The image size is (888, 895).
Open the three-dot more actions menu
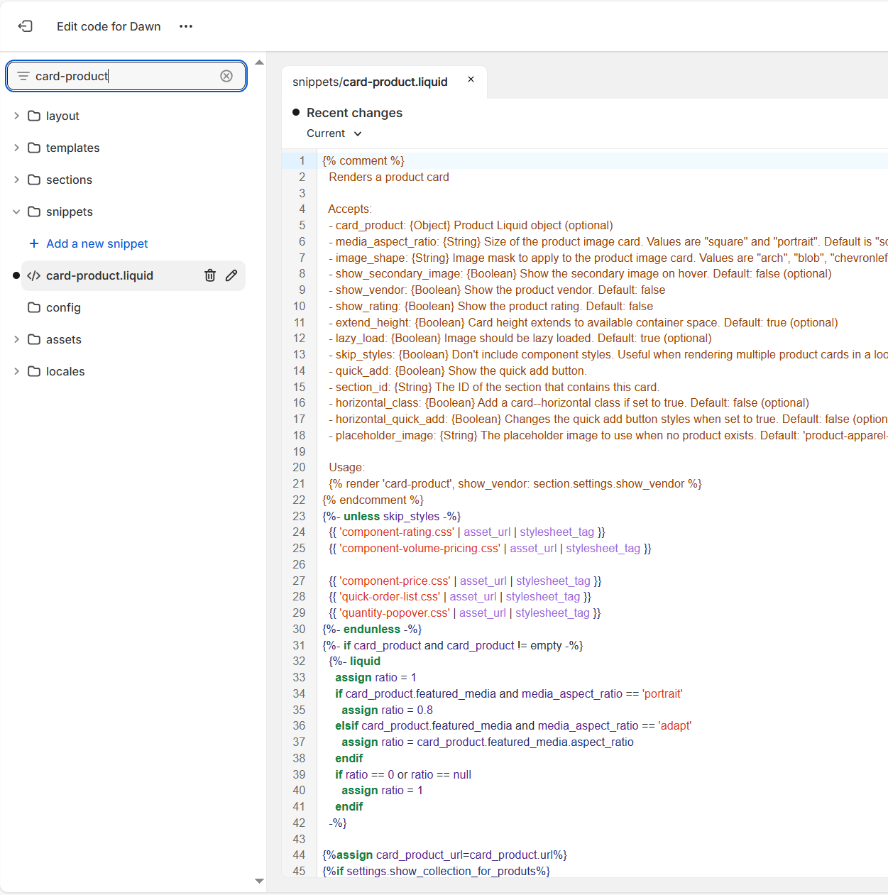[186, 26]
